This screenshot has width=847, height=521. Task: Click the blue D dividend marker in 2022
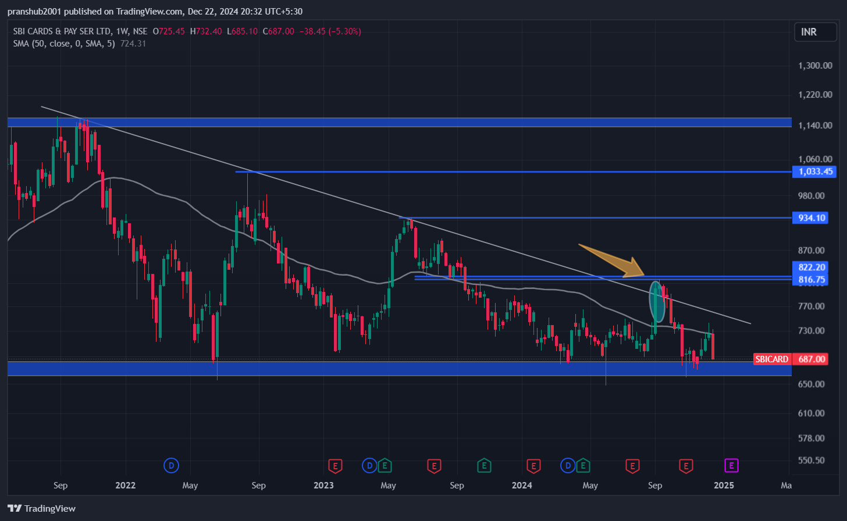click(171, 465)
